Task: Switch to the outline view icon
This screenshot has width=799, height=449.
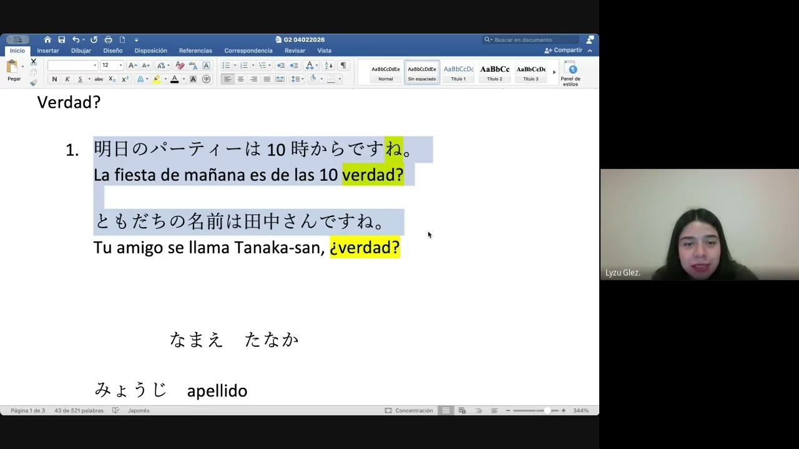Action: (479, 410)
